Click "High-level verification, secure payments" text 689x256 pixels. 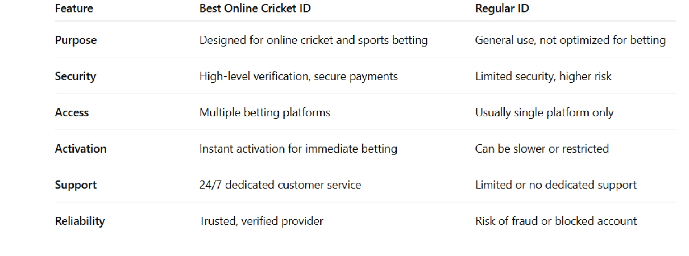(298, 76)
